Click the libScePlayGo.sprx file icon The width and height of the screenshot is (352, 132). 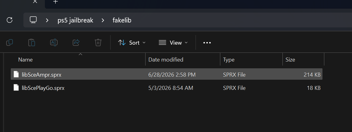[16, 88]
